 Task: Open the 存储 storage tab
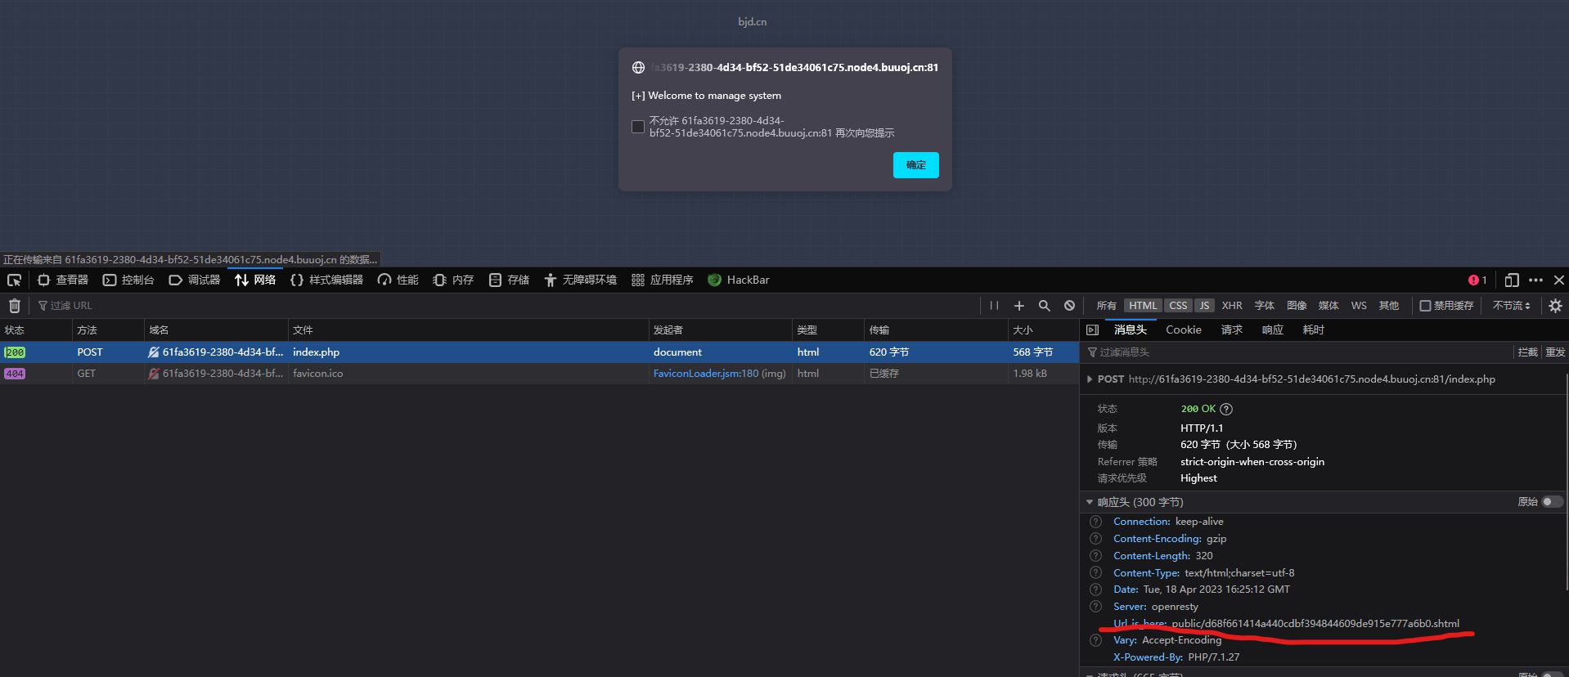pos(509,280)
